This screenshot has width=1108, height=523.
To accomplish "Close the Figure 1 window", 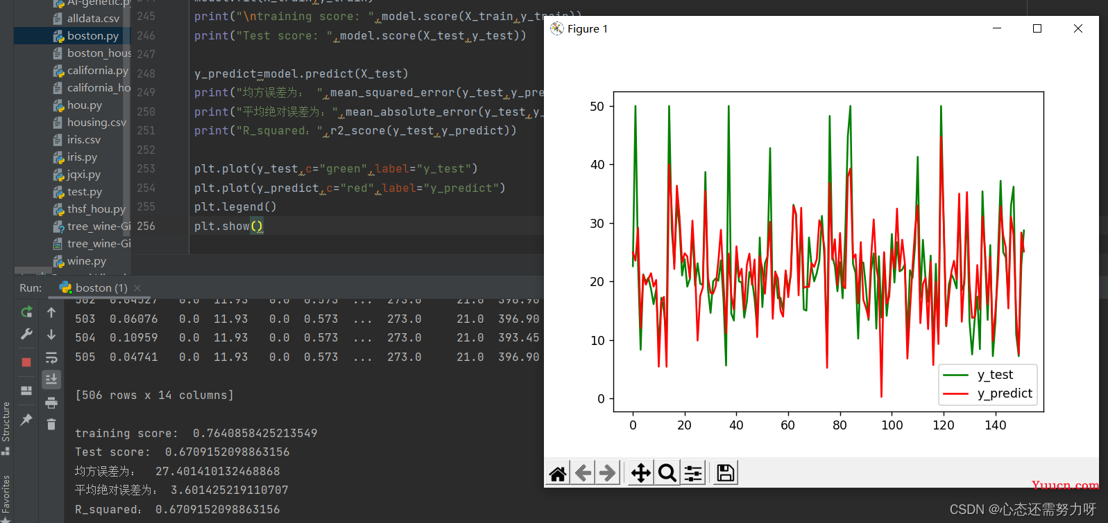I will [x=1077, y=28].
